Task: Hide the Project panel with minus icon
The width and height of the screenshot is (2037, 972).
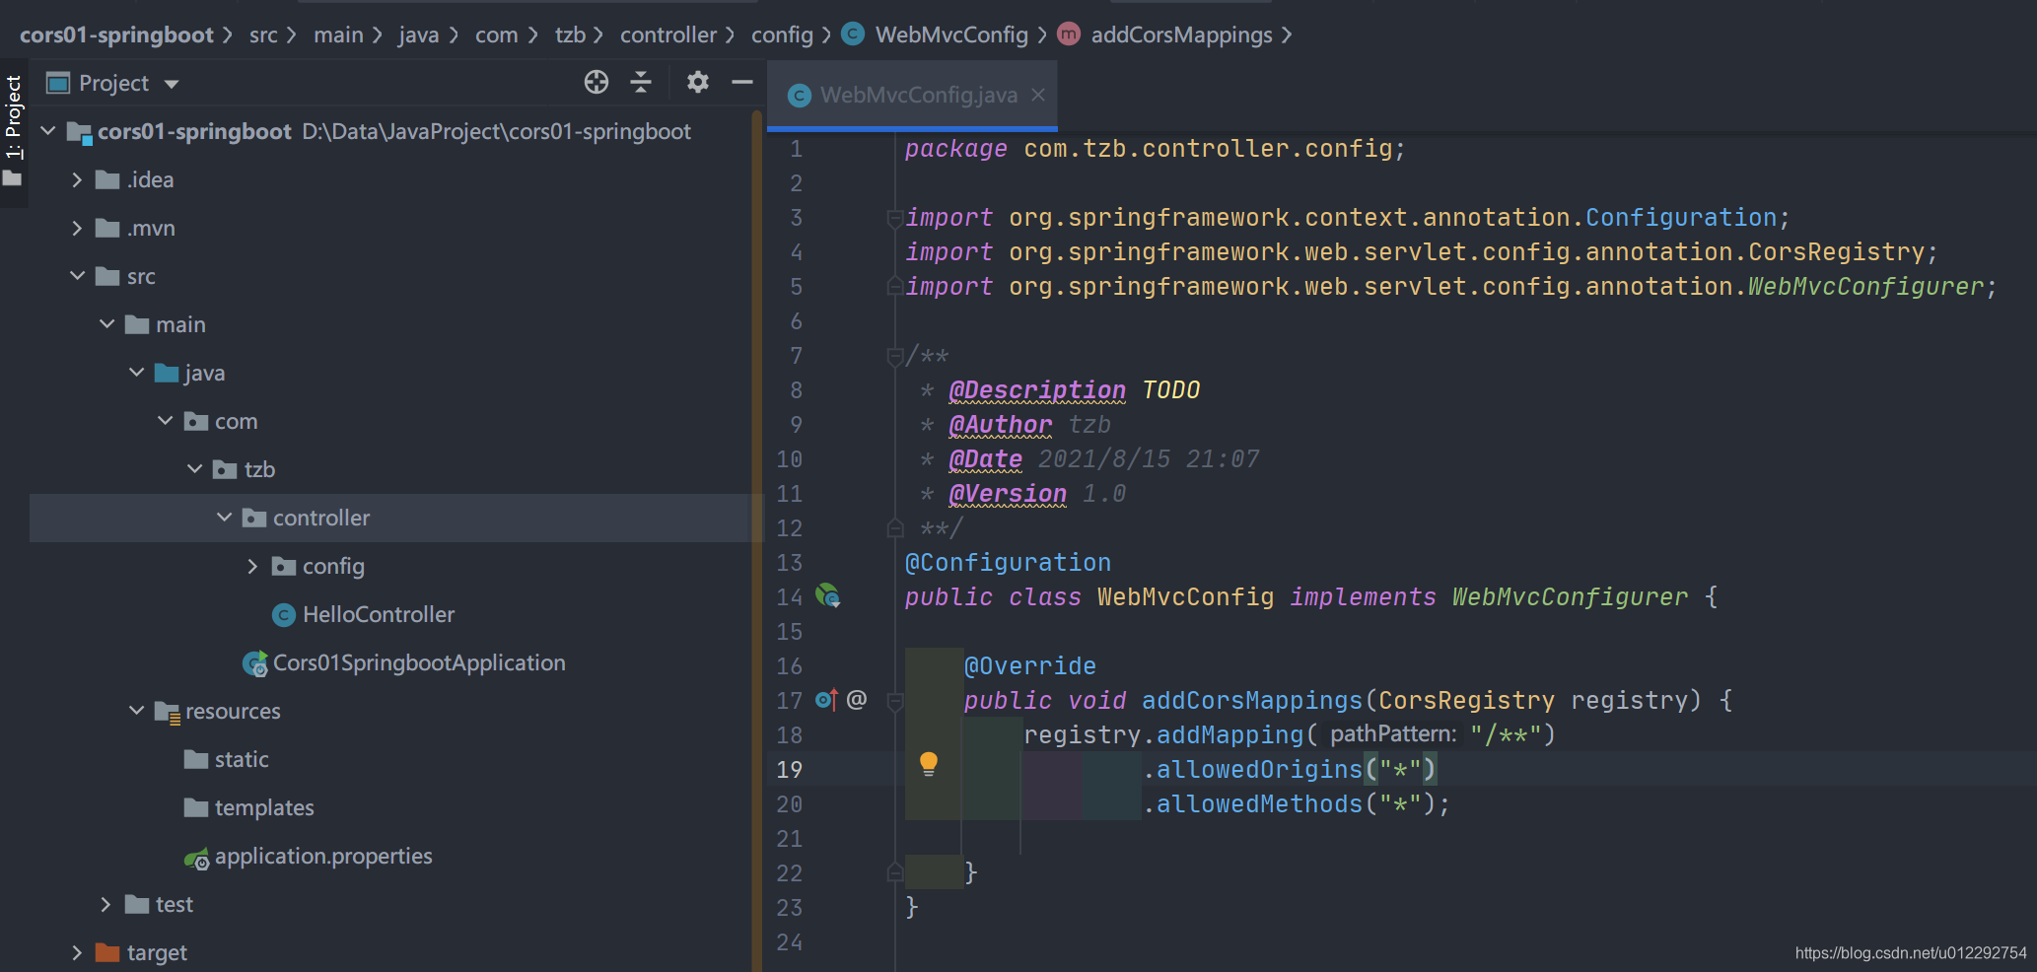Action: [742, 82]
